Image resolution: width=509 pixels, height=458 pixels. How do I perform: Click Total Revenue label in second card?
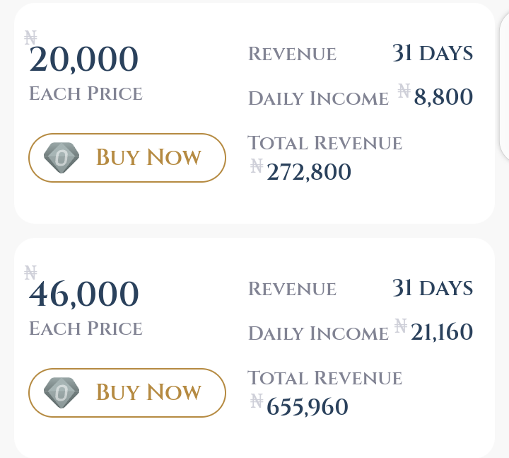325,378
